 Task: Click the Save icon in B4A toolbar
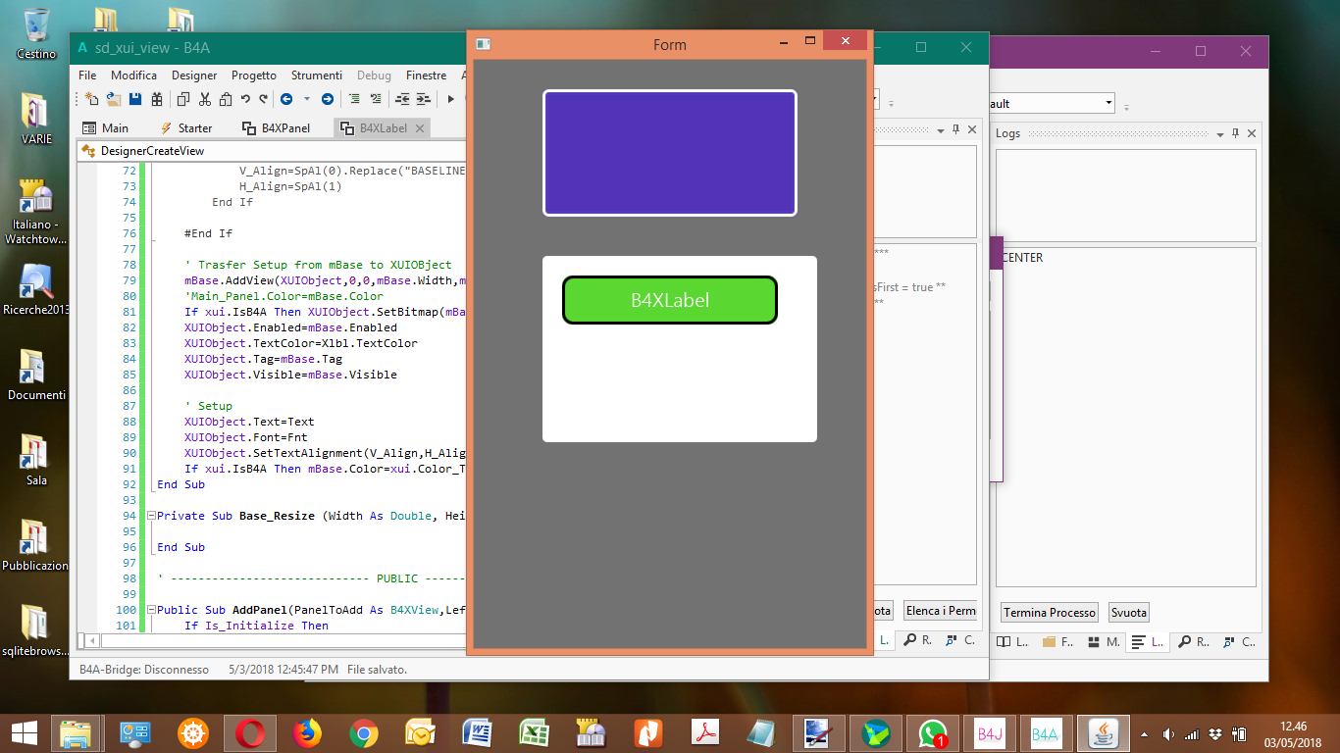(134, 99)
